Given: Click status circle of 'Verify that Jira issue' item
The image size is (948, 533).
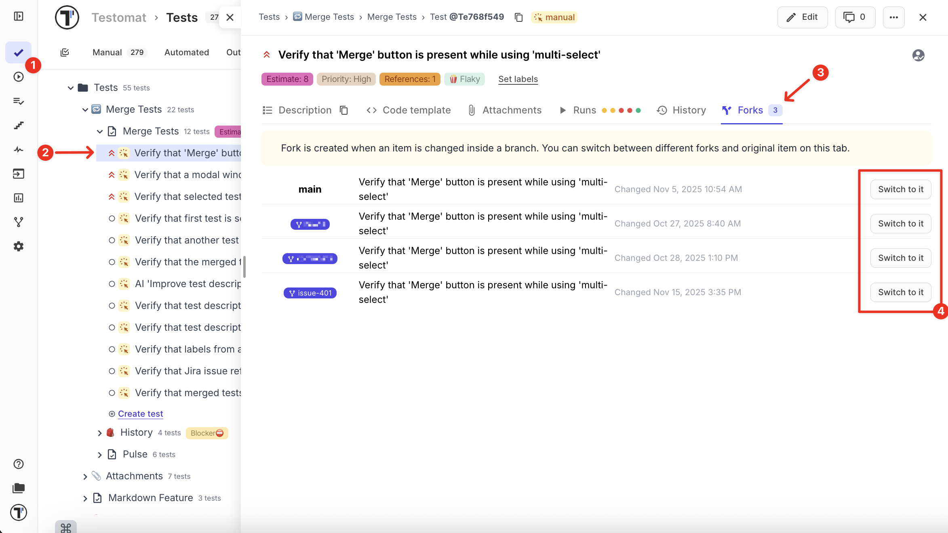Looking at the screenshot, I should pyautogui.click(x=112, y=371).
